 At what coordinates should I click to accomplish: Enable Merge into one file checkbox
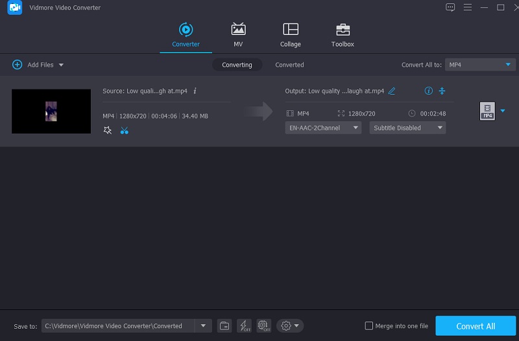click(369, 325)
